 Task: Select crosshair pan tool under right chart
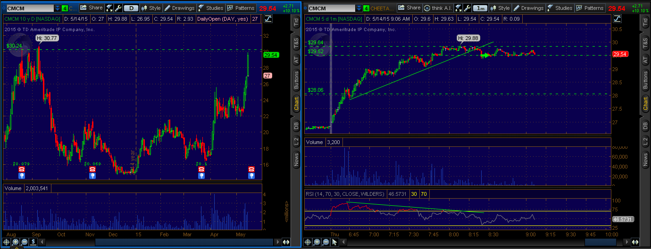[x=308, y=242]
